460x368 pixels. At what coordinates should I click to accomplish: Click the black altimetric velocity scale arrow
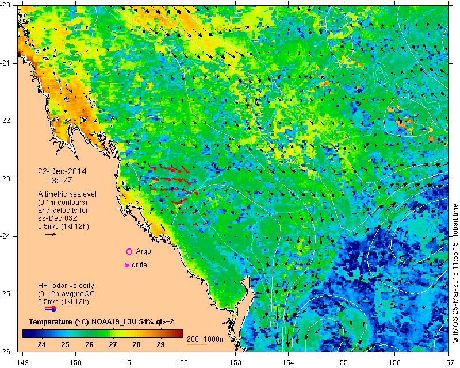[x=51, y=234]
